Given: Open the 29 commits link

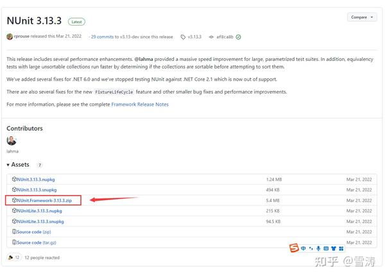Looking at the screenshot, I should click(x=101, y=37).
